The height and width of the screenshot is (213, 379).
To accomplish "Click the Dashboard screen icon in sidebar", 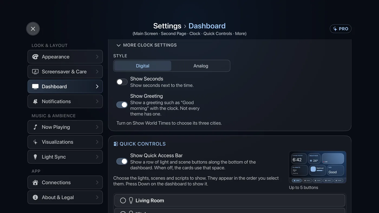I will [35, 86].
